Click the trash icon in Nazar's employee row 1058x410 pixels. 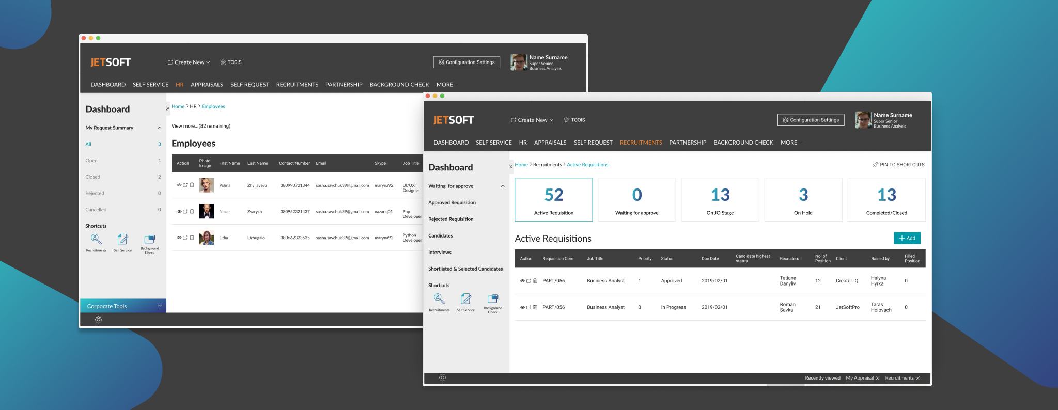coord(192,211)
